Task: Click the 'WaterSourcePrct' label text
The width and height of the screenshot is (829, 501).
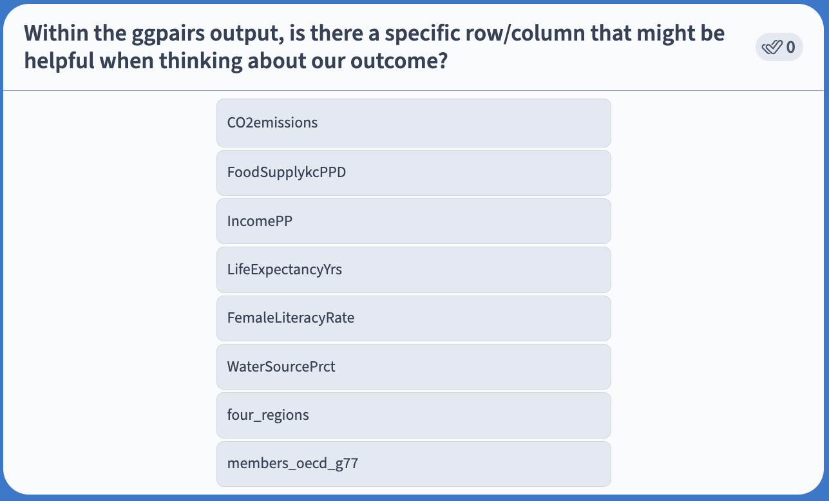Action: coord(281,367)
